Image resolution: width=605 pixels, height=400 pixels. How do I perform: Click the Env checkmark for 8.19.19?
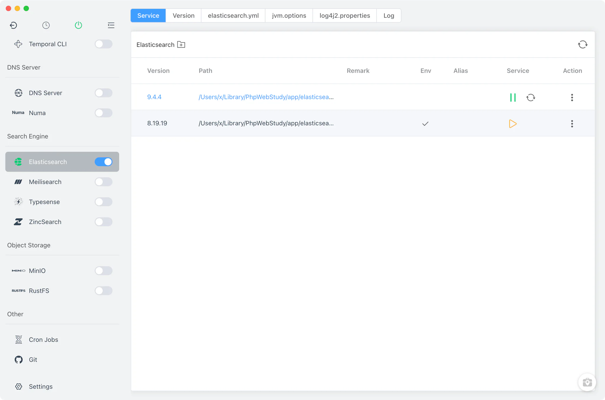[425, 124]
